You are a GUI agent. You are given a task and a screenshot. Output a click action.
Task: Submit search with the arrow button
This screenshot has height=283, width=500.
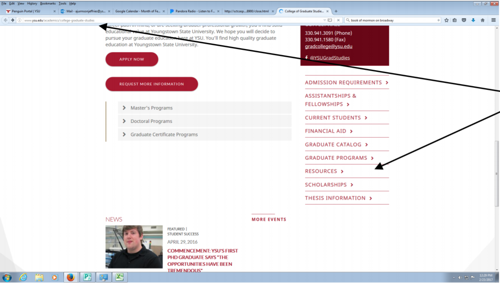pos(439,20)
